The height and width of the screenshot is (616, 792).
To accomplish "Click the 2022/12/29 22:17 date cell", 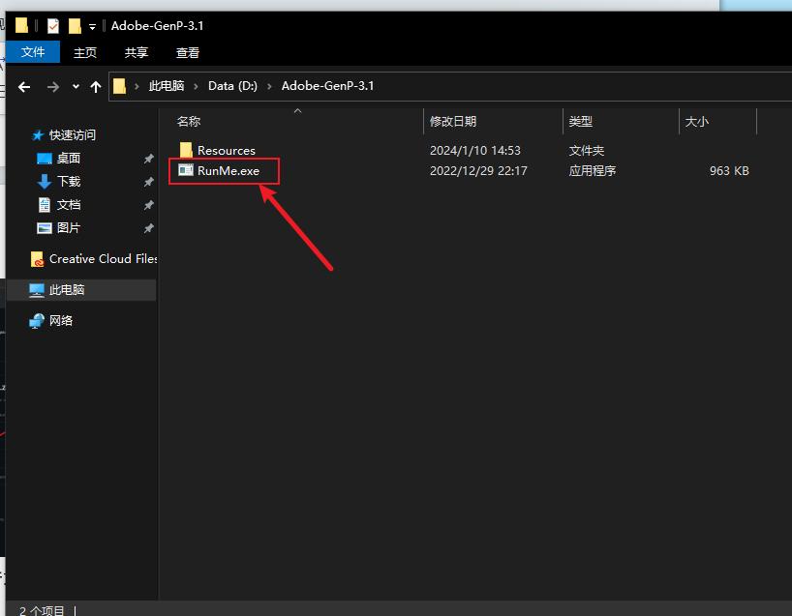I will point(478,170).
